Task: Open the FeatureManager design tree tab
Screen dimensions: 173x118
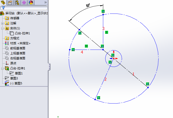Action: (x=3, y=3)
